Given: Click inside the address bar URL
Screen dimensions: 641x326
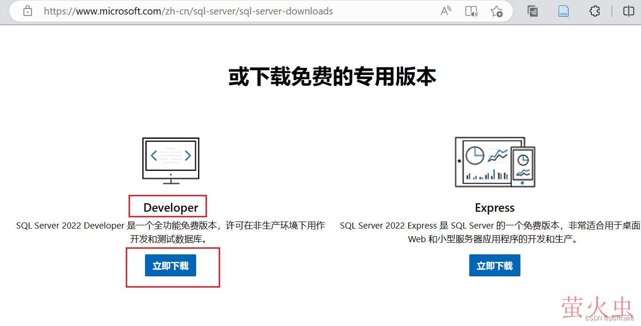Looking at the screenshot, I should point(188,11).
